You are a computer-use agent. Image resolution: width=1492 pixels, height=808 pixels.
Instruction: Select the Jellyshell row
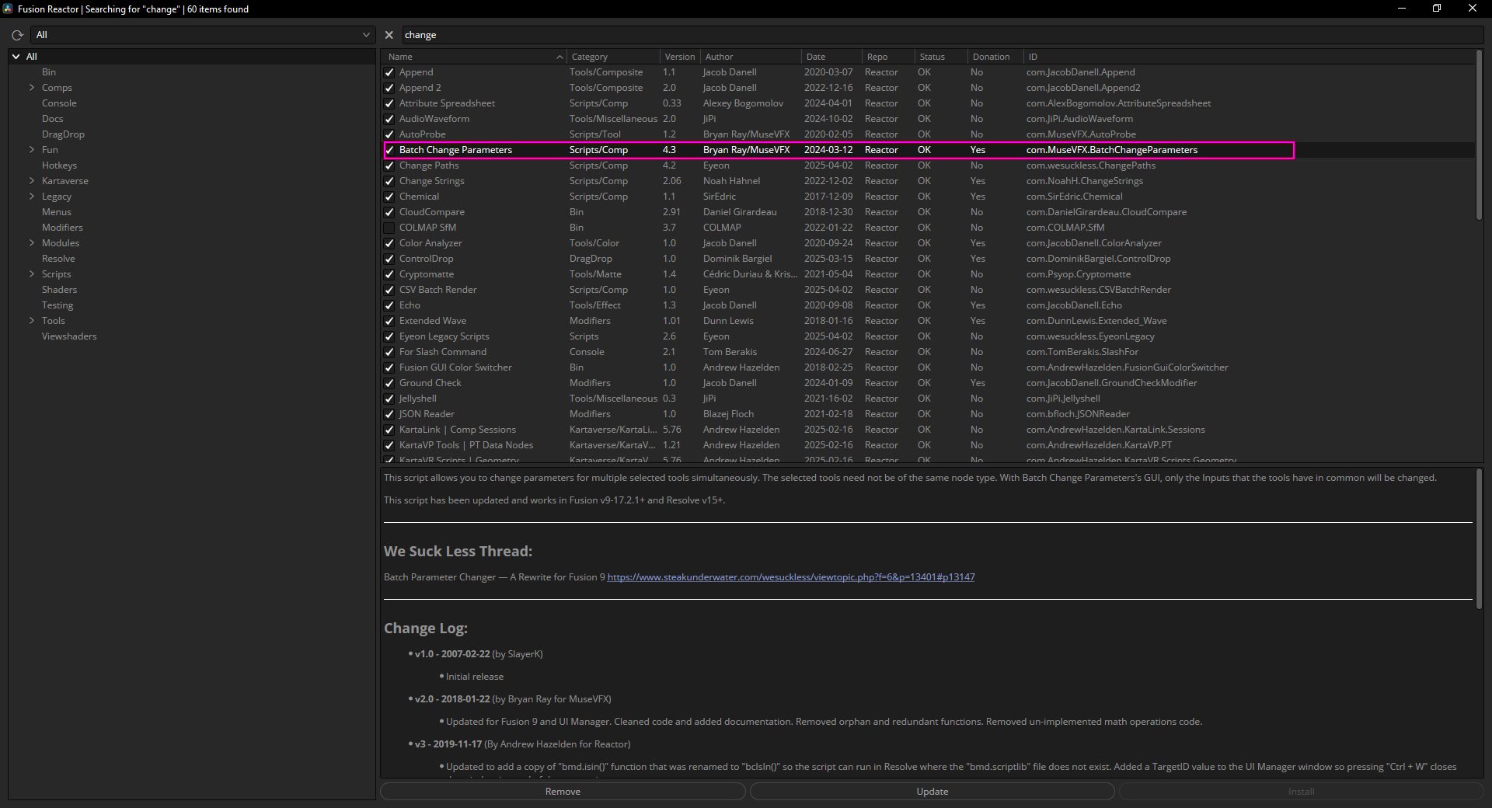pos(929,399)
